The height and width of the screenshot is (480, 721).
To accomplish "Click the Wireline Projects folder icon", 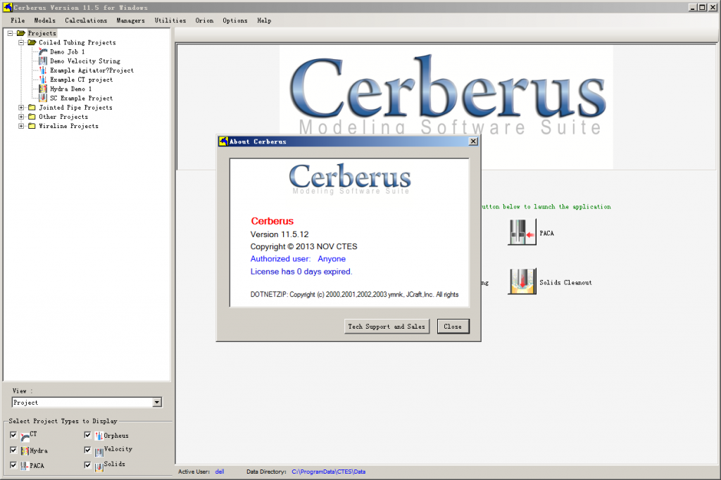I will pos(32,125).
